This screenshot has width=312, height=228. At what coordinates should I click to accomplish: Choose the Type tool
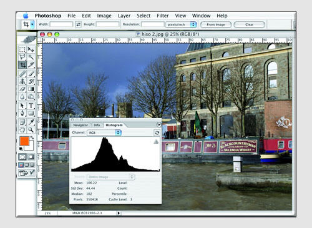pyautogui.click(x=31, y=106)
